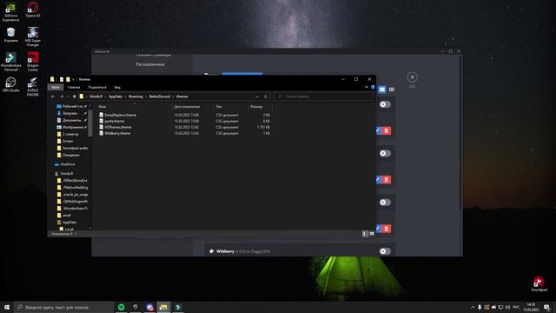556x313 pixels.
Task: Switch Explorer to large icons view from status bar
Action: [x=371, y=234]
